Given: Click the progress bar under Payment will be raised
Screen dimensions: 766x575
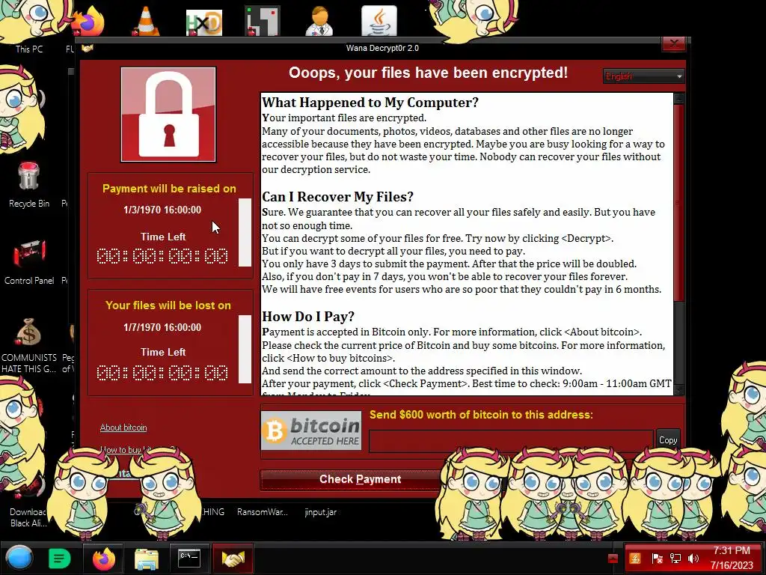Looking at the screenshot, I should [245, 232].
